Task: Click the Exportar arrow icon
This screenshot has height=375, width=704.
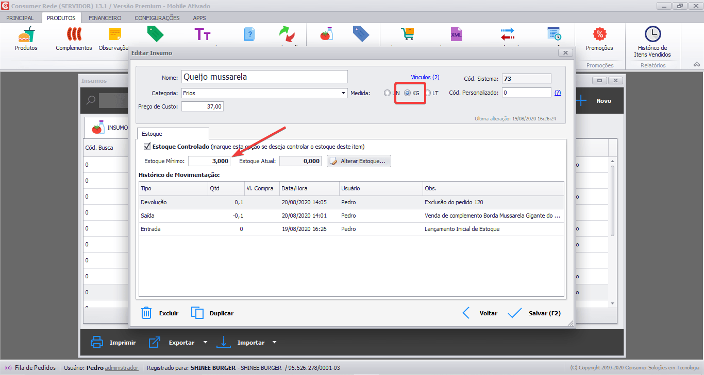Action: point(155,342)
